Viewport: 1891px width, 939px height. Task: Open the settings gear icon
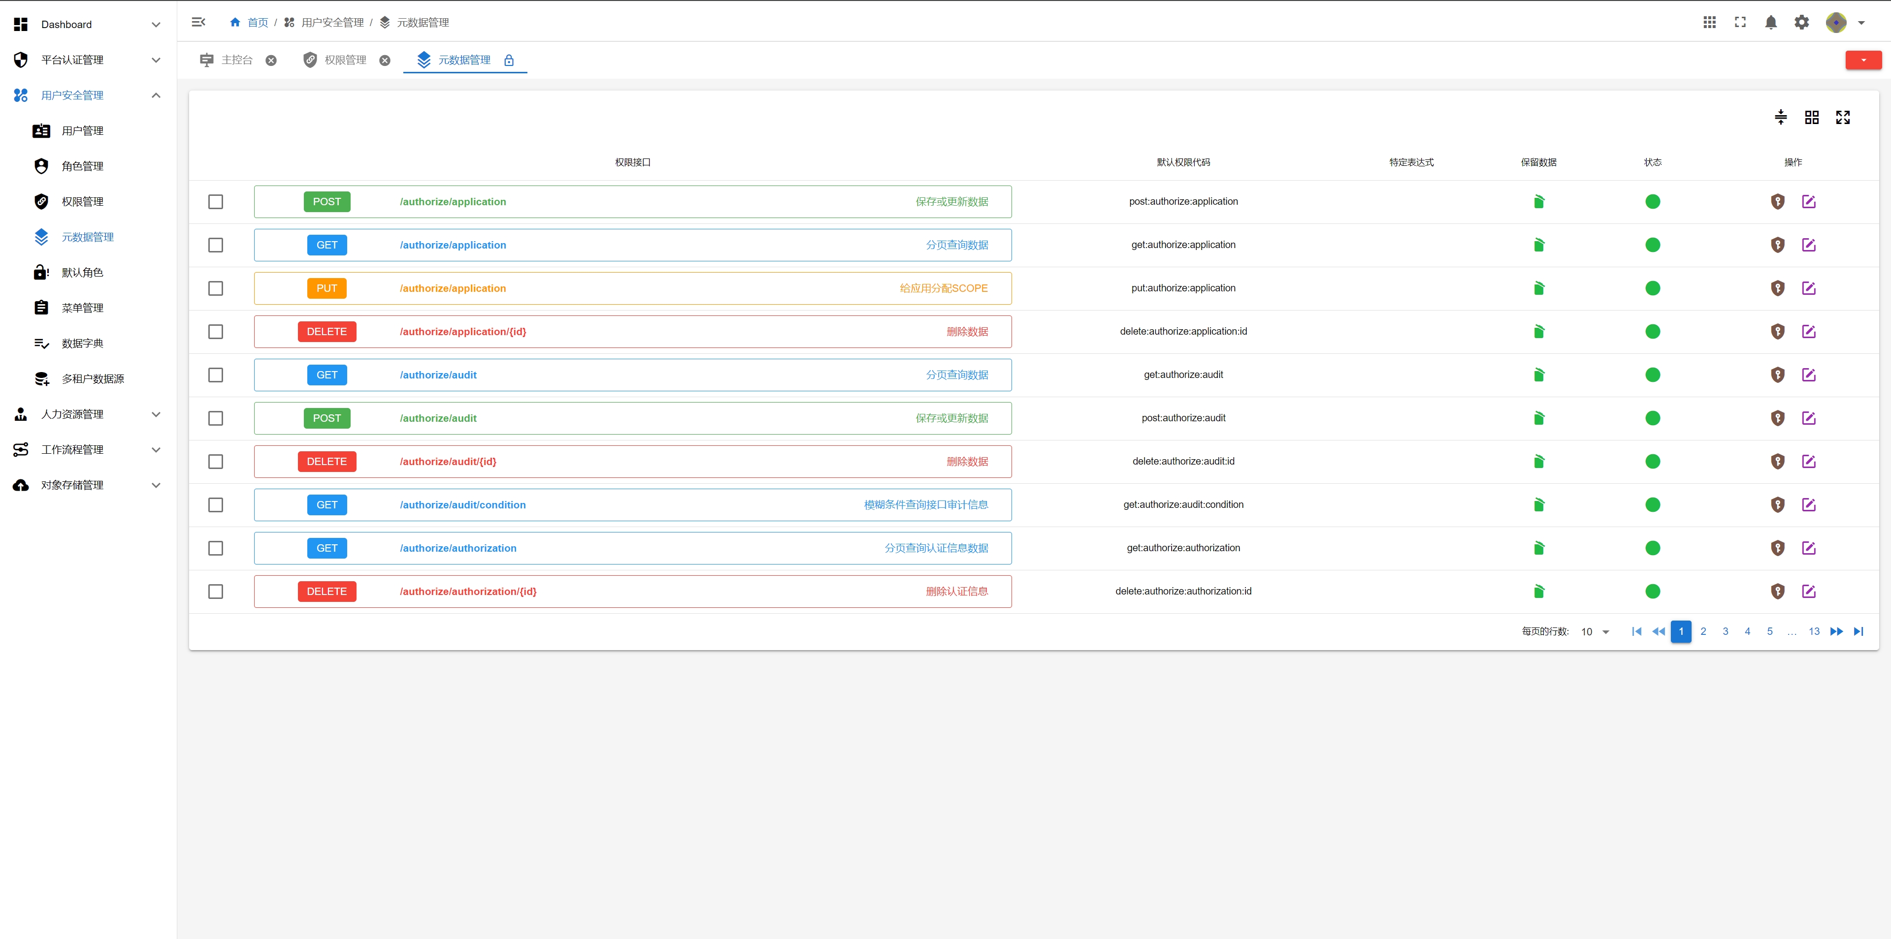click(x=1801, y=23)
